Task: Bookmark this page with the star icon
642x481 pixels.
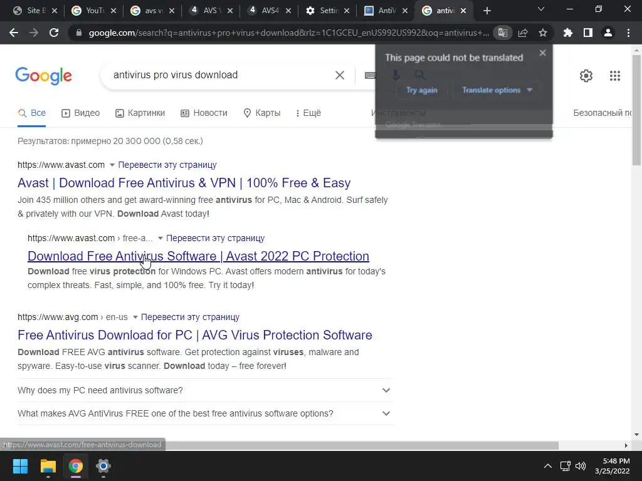Action: point(543,33)
